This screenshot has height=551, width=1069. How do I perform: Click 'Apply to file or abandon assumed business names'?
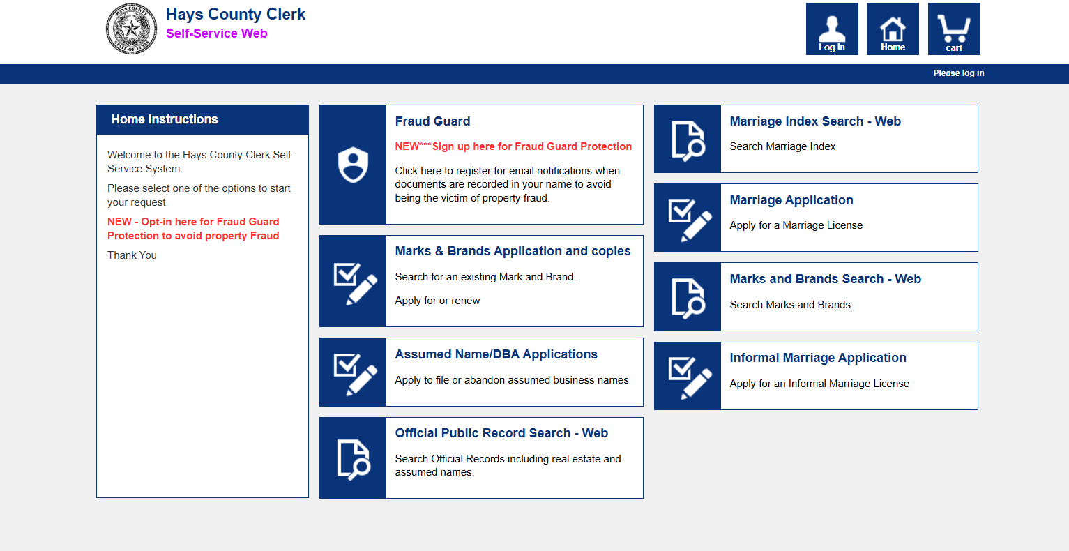click(512, 380)
